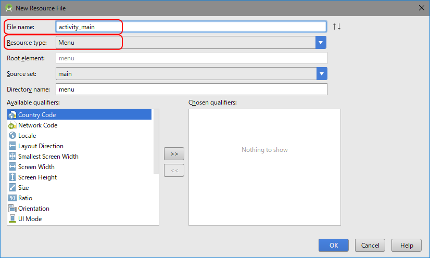Select the Ratio qualifier label
The image size is (430, 258).
click(25, 198)
